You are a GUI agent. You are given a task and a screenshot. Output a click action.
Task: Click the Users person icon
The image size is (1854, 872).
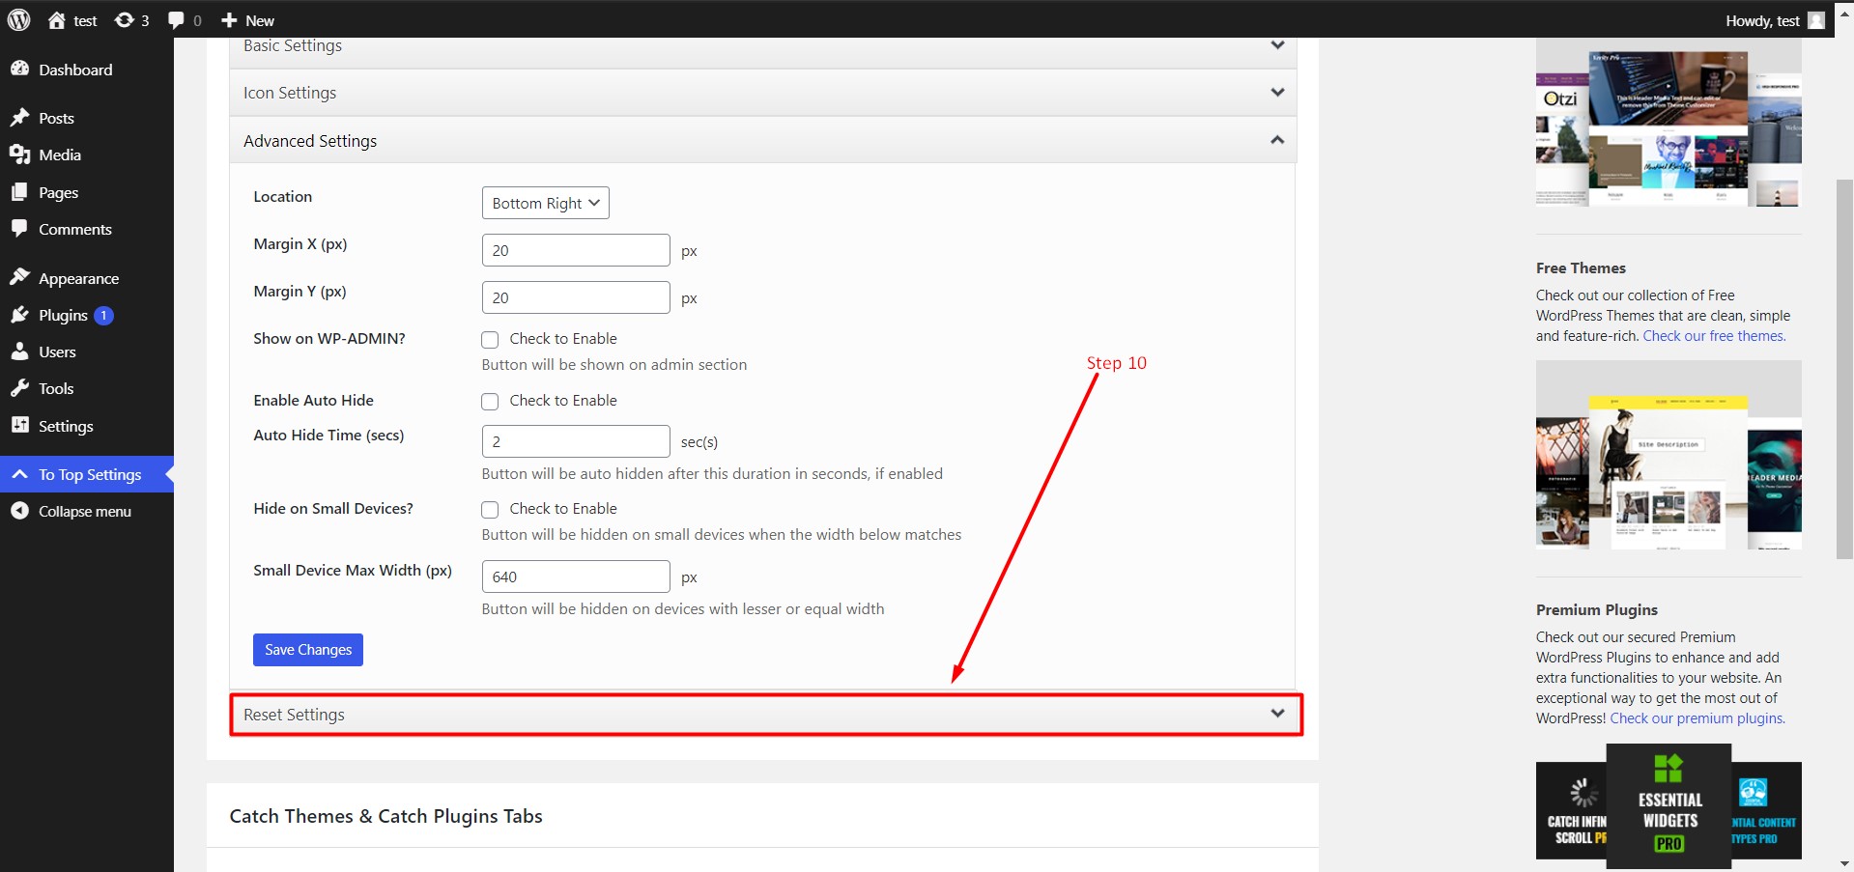point(19,352)
